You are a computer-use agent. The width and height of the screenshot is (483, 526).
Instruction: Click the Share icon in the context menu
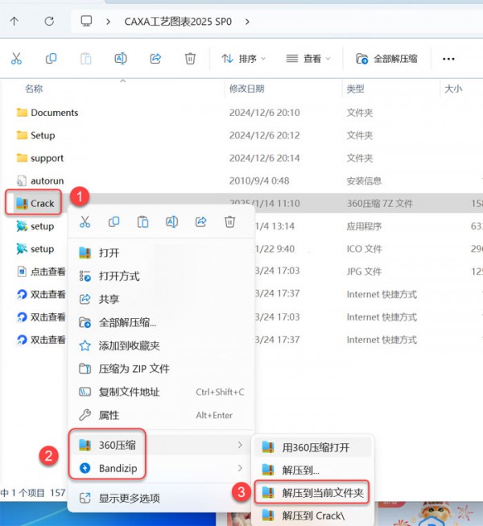point(200,222)
